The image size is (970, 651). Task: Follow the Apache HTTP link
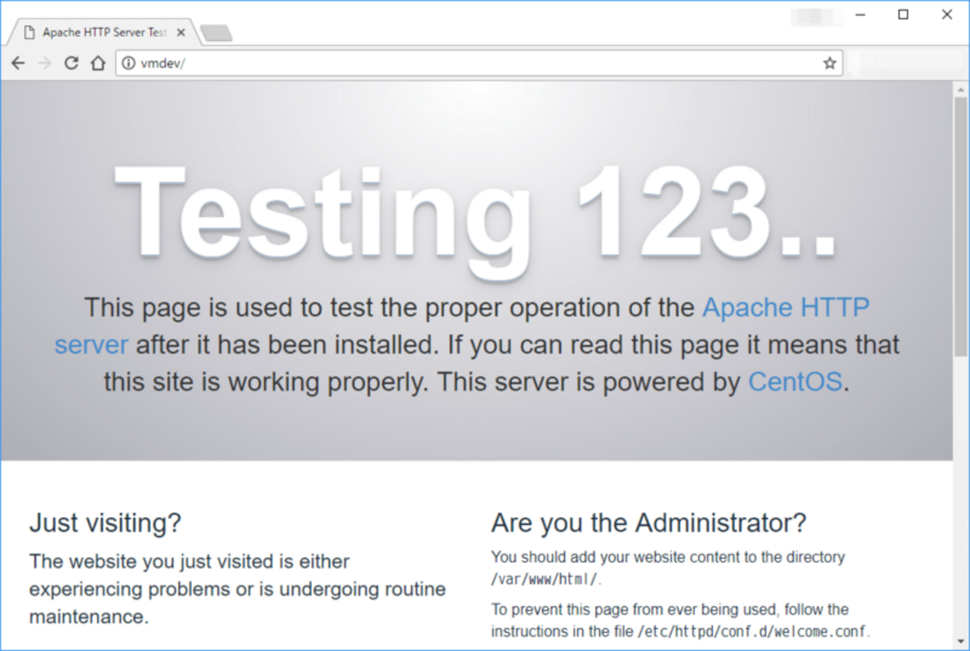pos(462,326)
